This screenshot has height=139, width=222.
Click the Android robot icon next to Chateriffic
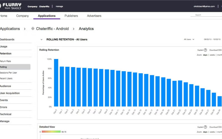[x=33, y=29]
